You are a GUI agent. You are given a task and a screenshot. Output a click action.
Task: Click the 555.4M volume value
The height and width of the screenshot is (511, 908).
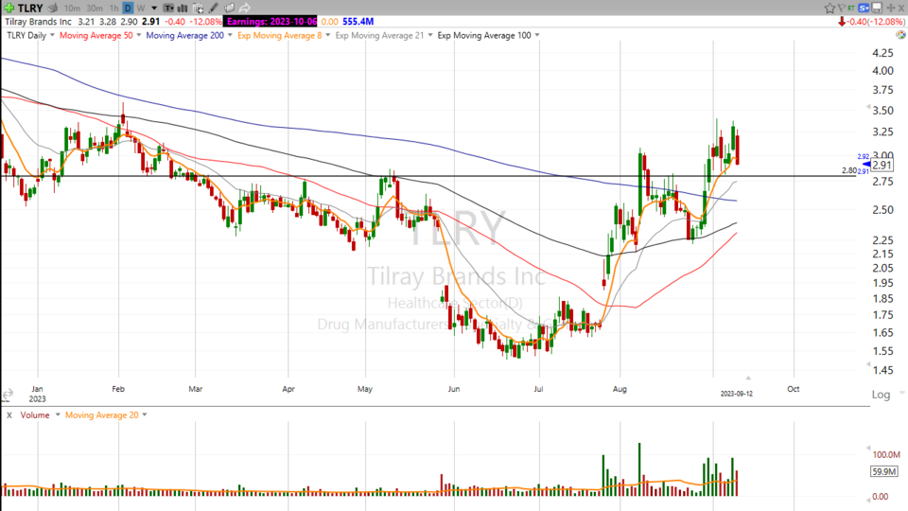358,22
